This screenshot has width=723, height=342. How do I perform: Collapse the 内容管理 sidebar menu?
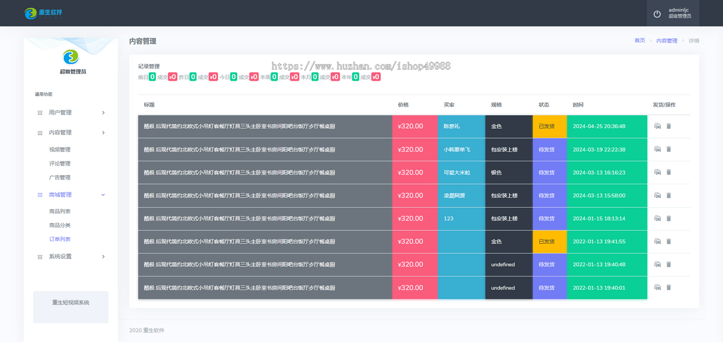pyautogui.click(x=70, y=132)
